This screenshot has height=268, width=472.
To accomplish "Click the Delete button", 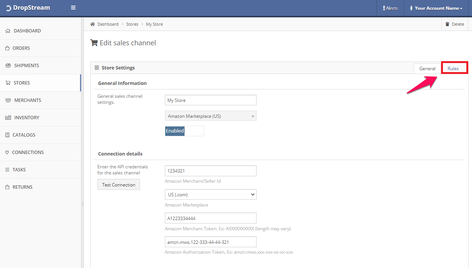I will coord(455,24).
